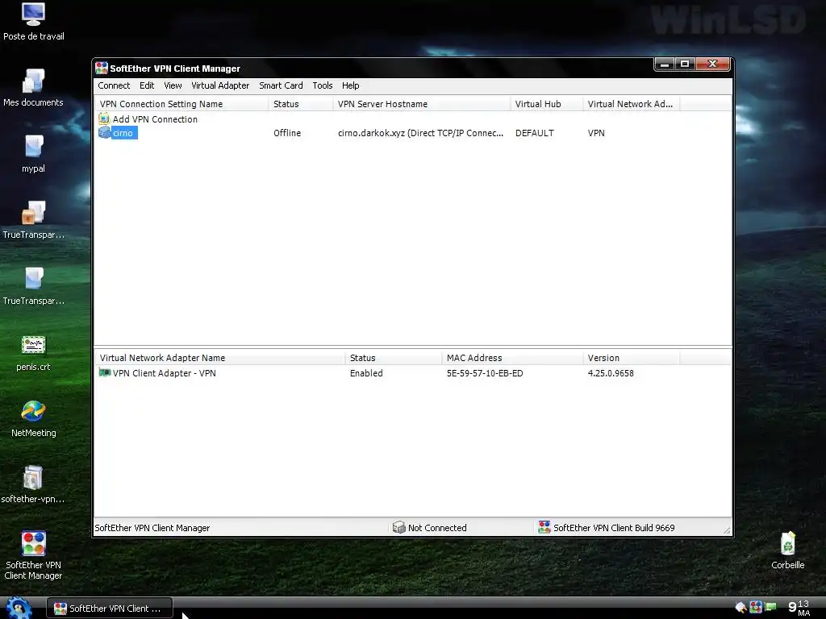The width and height of the screenshot is (826, 619).
Task: Sort by VPN Server Hostname column
Action: (x=421, y=104)
